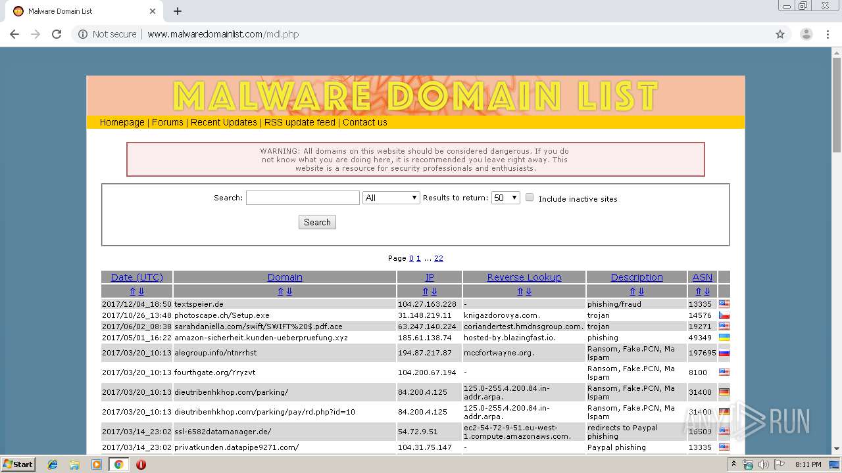Open the All search-field dropdown
The image size is (842, 473).
[x=391, y=198]
